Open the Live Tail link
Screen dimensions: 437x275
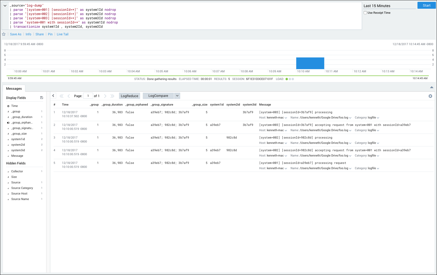(x=63, y=34)
